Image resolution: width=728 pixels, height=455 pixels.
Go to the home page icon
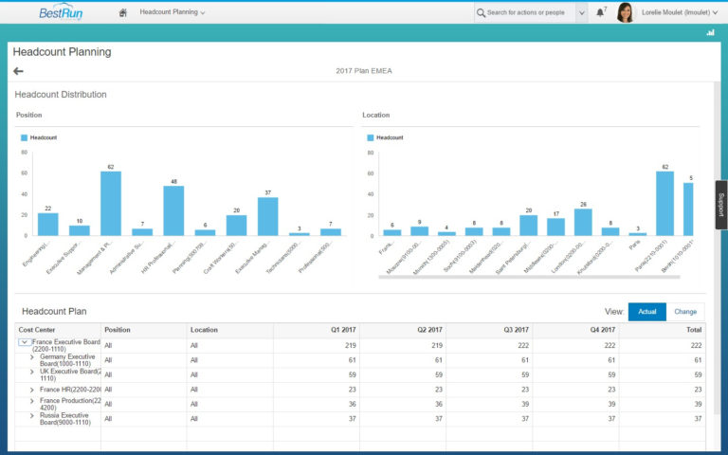pyautogui.click(x=123, y=12)
